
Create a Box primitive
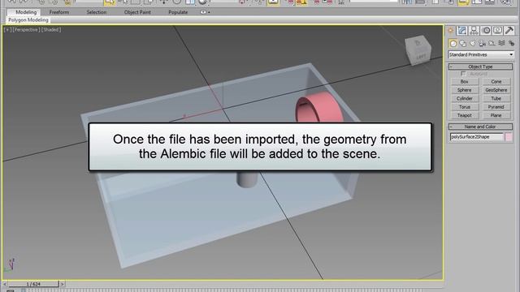point(464,81)
